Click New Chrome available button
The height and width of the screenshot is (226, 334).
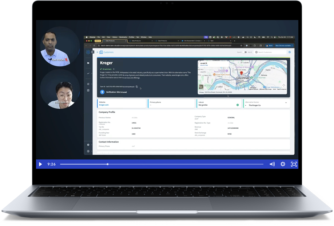(284, 46)
